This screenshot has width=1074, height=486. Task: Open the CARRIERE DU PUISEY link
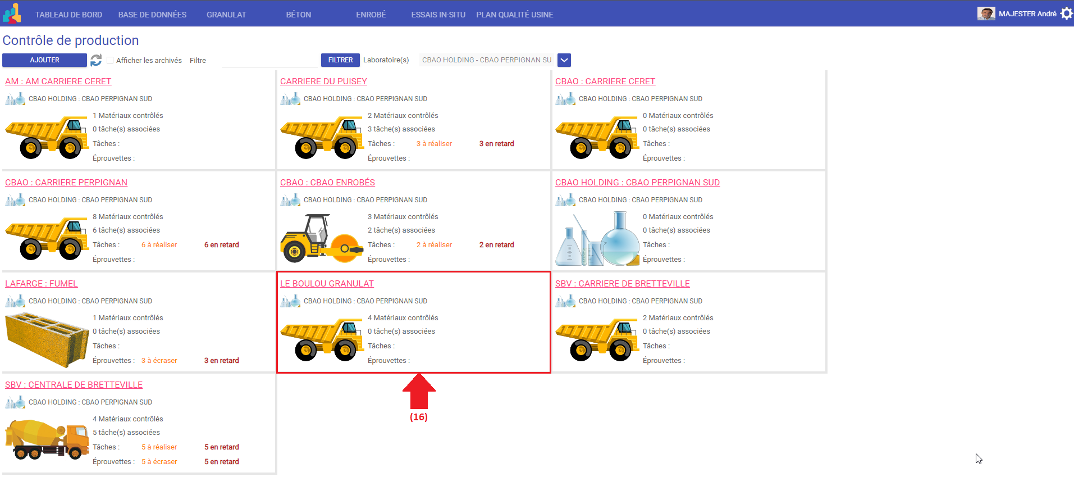pos(323,81)
